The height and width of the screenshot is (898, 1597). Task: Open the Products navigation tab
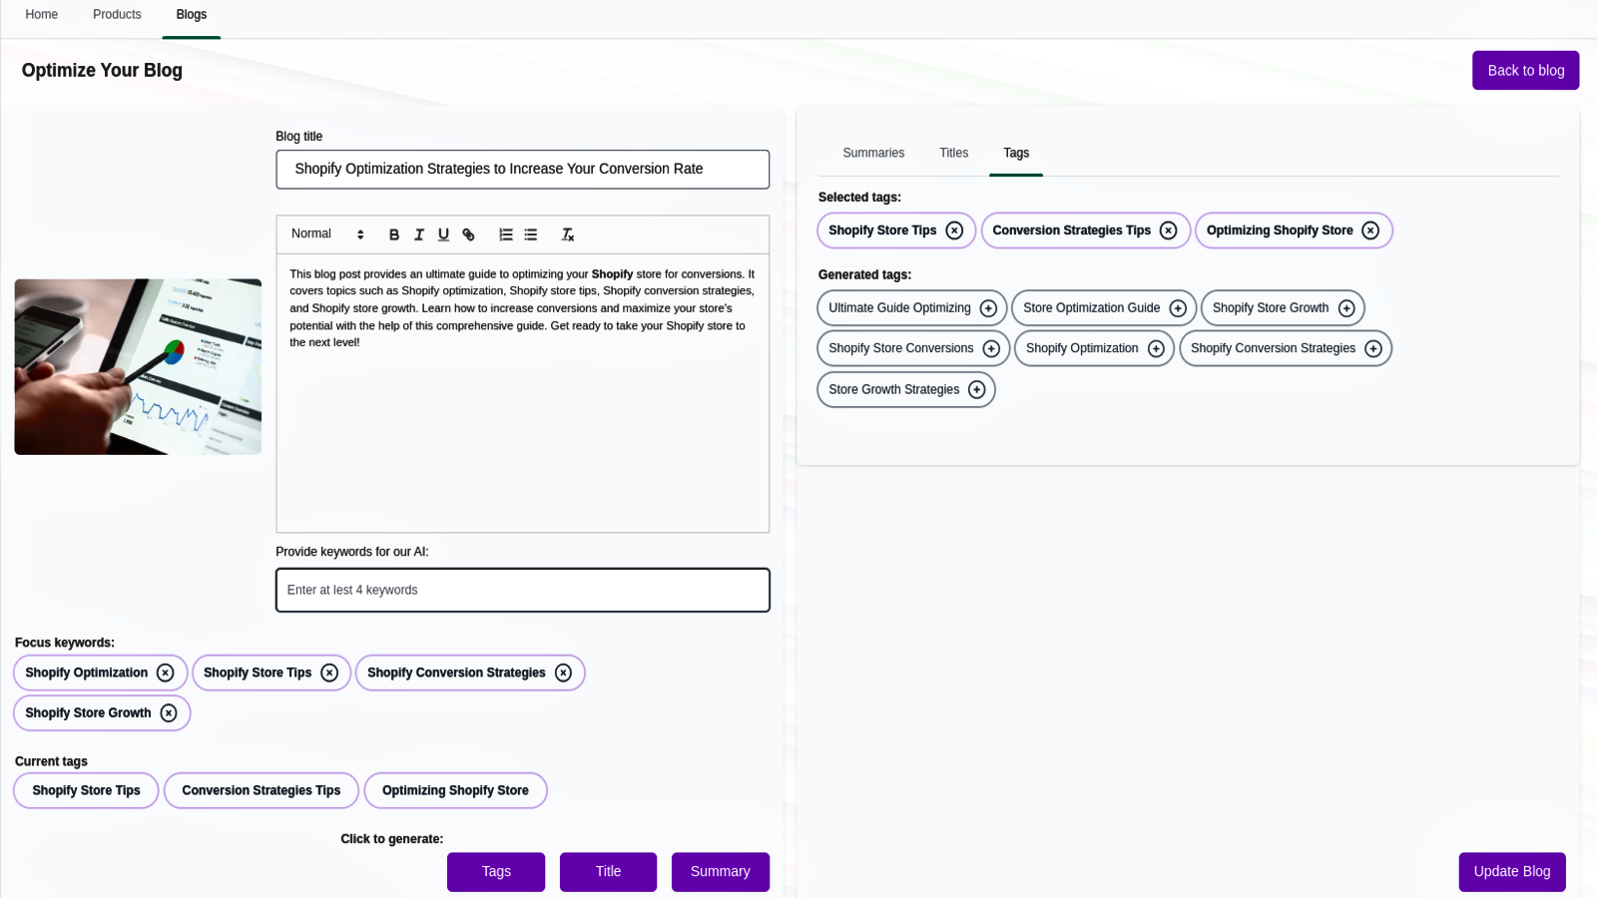point(117,15)
